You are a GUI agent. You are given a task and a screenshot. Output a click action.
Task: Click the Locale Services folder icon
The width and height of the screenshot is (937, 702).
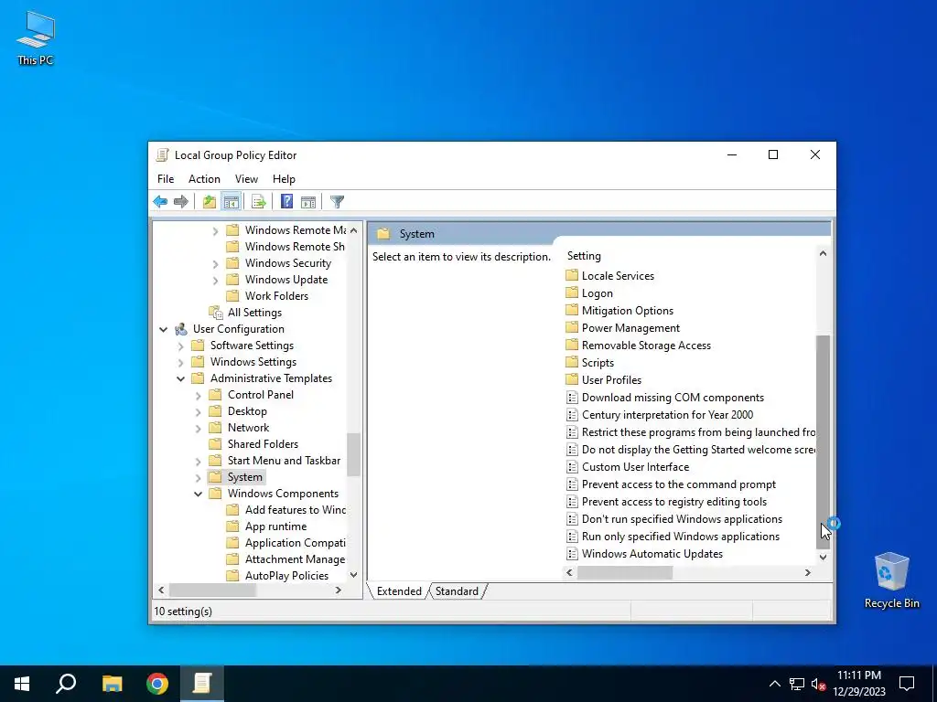(572, 275)
